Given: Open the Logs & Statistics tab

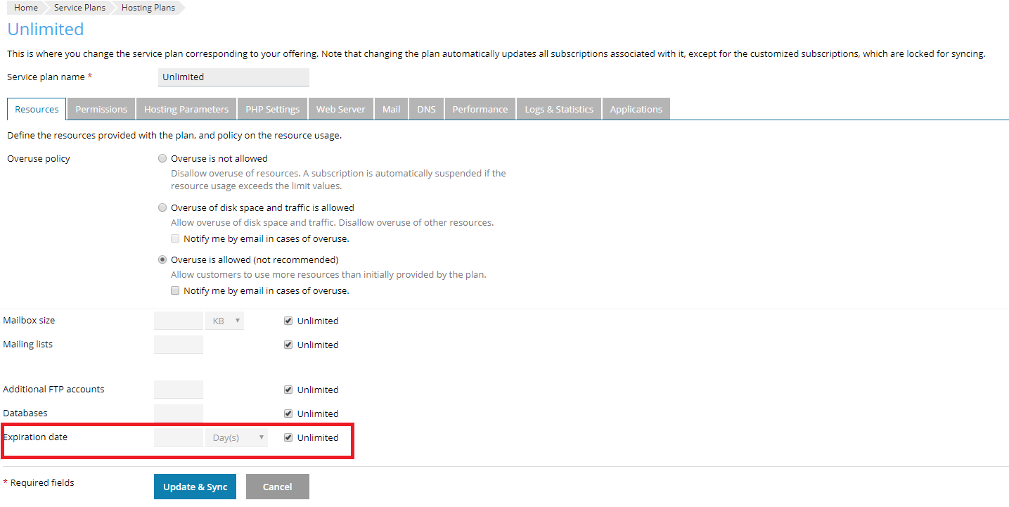Looking at the screenshot, I should (x=559, y=109).
